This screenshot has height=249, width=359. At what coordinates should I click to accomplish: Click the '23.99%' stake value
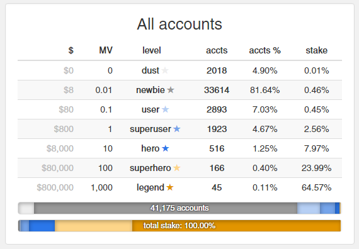pyautogui.click(x=316, y=168)
